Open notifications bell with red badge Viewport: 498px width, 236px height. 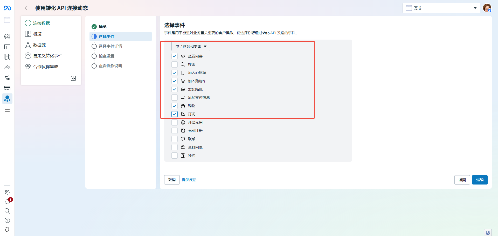[x=7, y=202]
